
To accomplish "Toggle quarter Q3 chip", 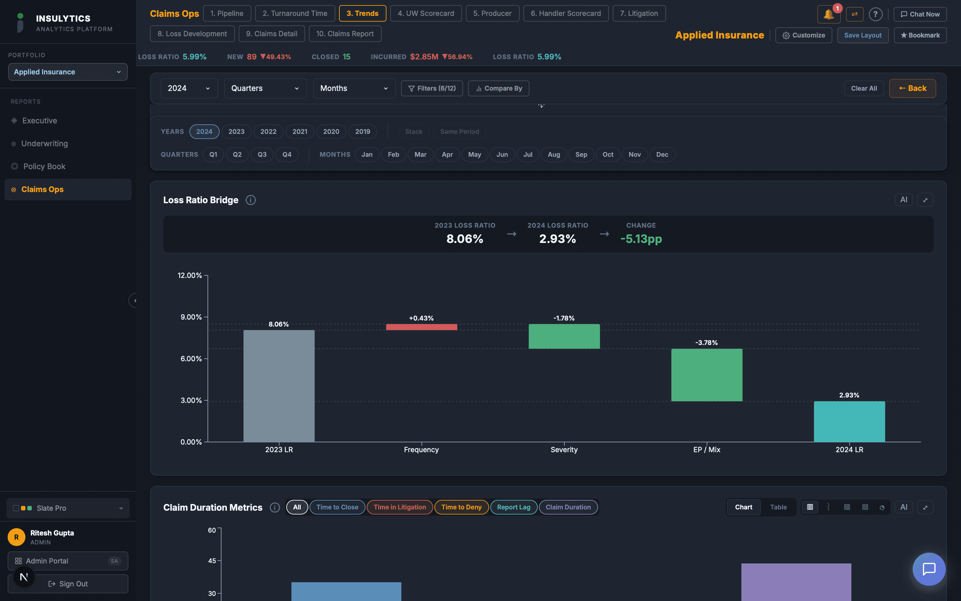I will [x=262, y=155].
